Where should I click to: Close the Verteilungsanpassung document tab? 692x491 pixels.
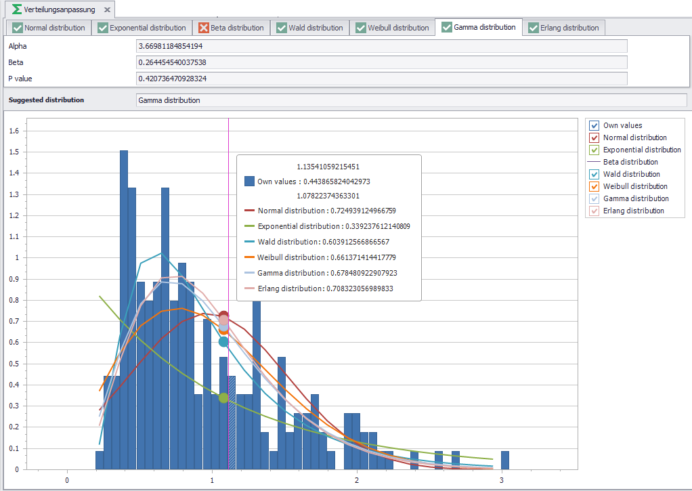click(107, 10)
